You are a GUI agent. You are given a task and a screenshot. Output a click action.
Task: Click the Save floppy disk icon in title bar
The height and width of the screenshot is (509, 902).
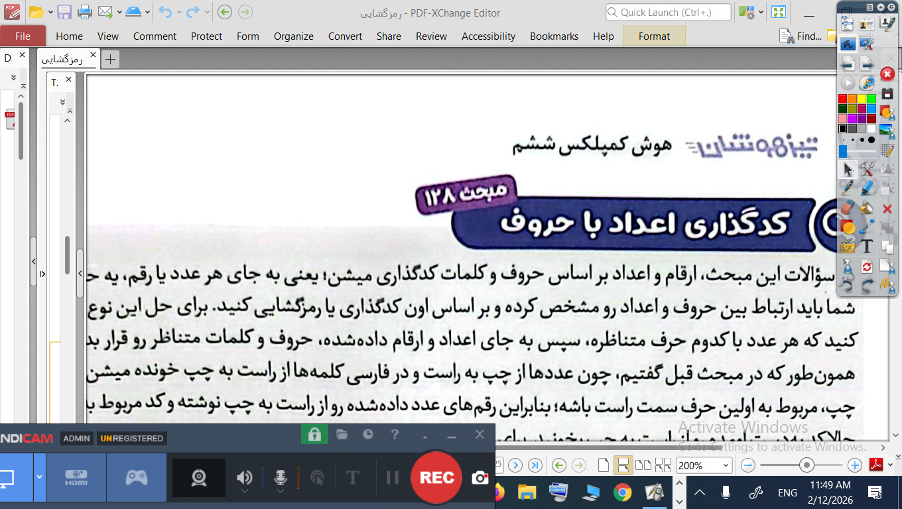point(64,12)
